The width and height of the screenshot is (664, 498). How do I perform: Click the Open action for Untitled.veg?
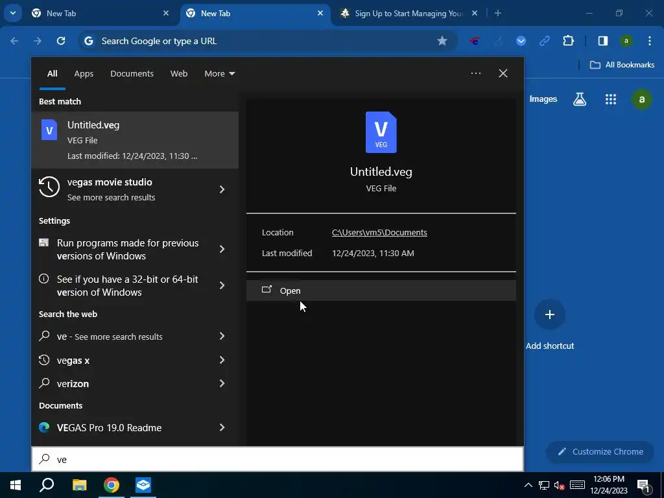[x=381, y=290]
